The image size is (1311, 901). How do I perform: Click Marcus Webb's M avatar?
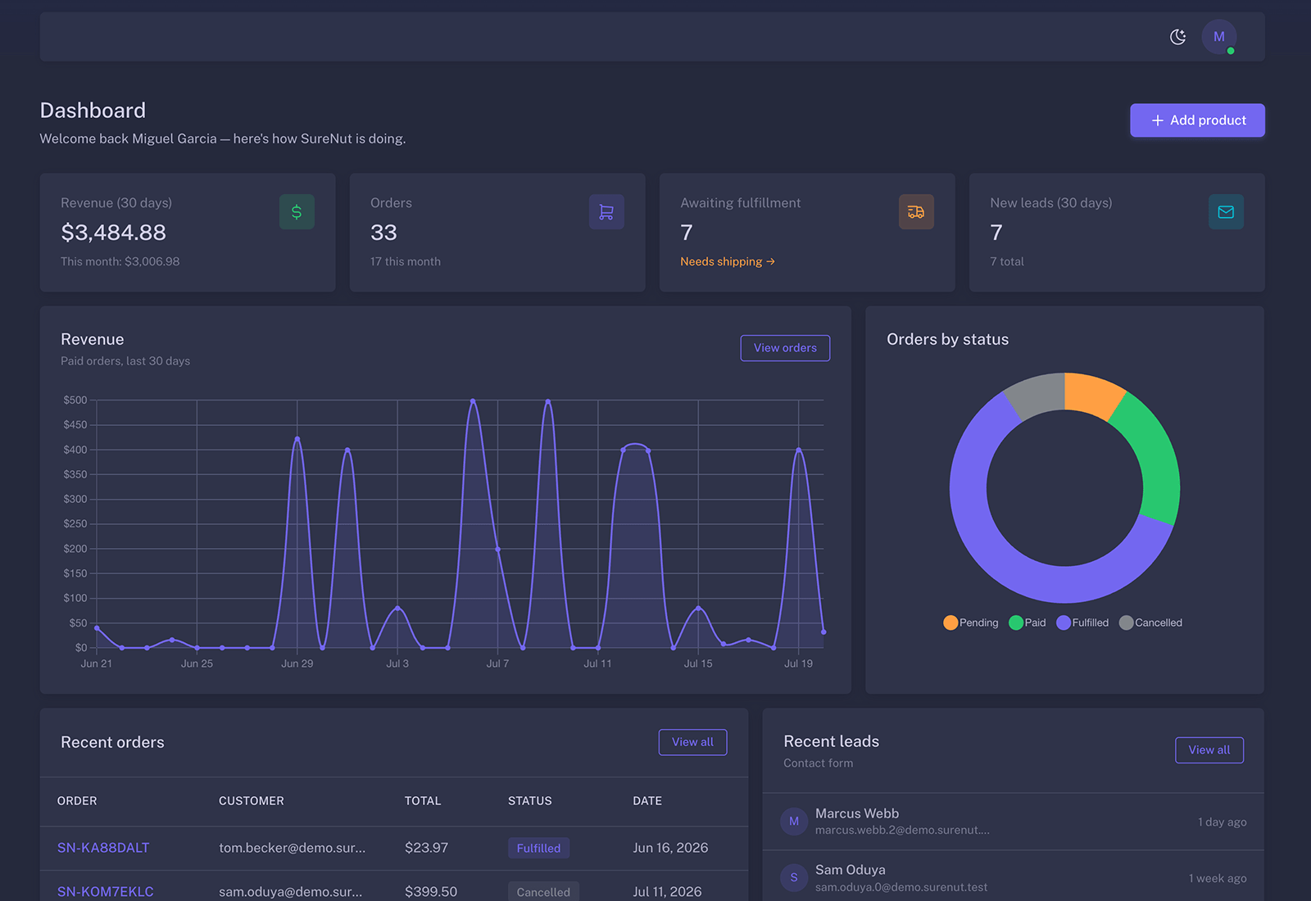[x=794, y=822]
